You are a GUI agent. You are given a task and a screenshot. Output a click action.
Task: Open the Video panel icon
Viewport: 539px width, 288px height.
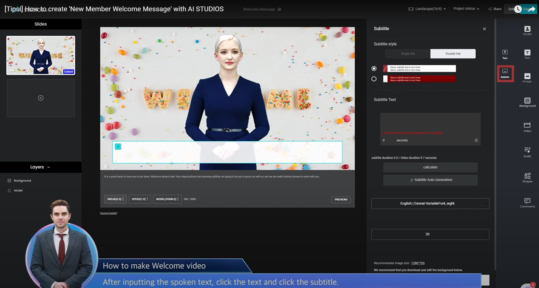(x=527, y=127)
